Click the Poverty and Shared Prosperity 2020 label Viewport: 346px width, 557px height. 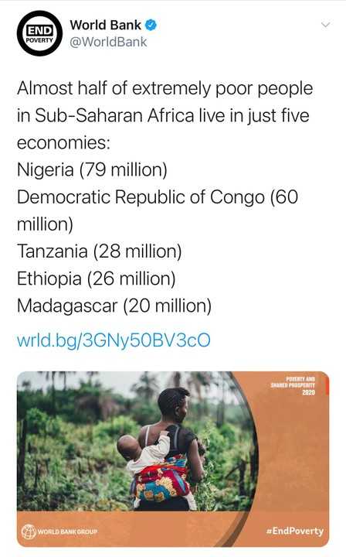(x=293, y=385)
